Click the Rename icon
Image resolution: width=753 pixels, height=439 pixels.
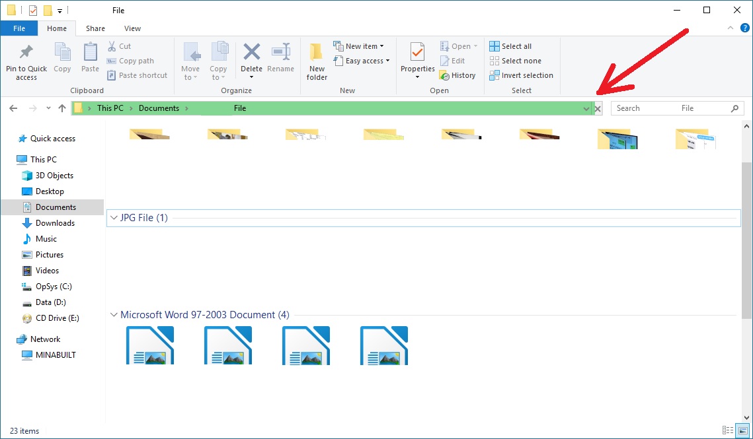(x=281, y=51)
